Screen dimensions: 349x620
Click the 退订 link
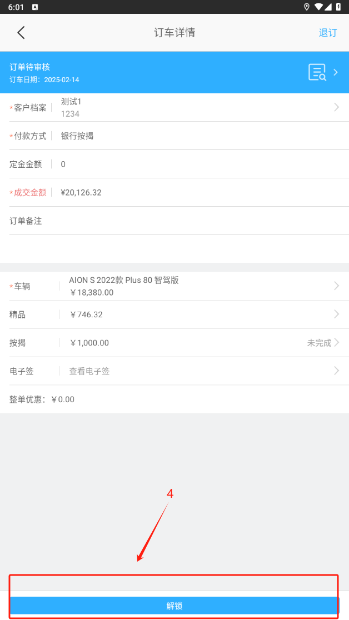tap(327, 33)
